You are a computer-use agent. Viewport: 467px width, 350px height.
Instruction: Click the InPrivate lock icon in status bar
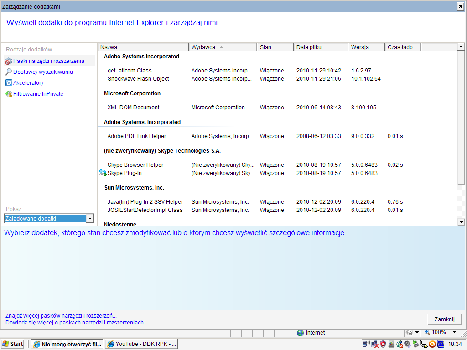(409, 332)
